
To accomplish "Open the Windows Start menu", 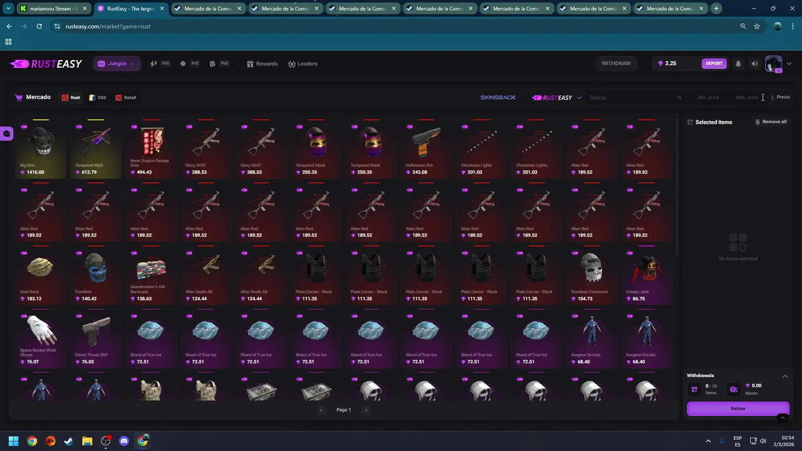I will click(13, 441).
